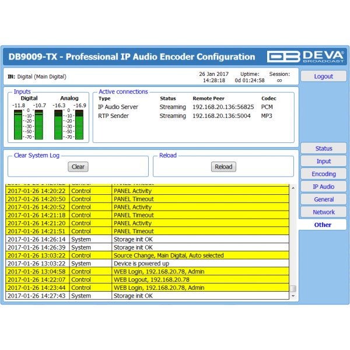
Task: Click the Reload button
Action: click(223, 167)
